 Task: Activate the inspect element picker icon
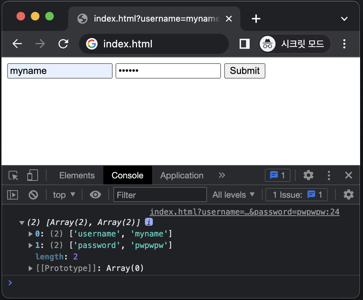click(x=13, y=175)
